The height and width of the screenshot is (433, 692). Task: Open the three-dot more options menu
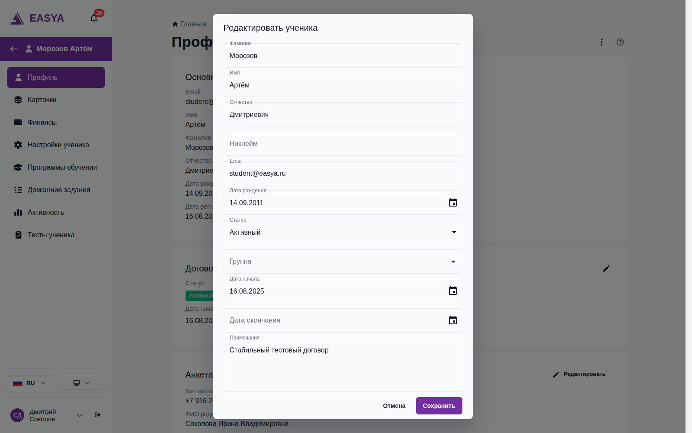(601, 42)
